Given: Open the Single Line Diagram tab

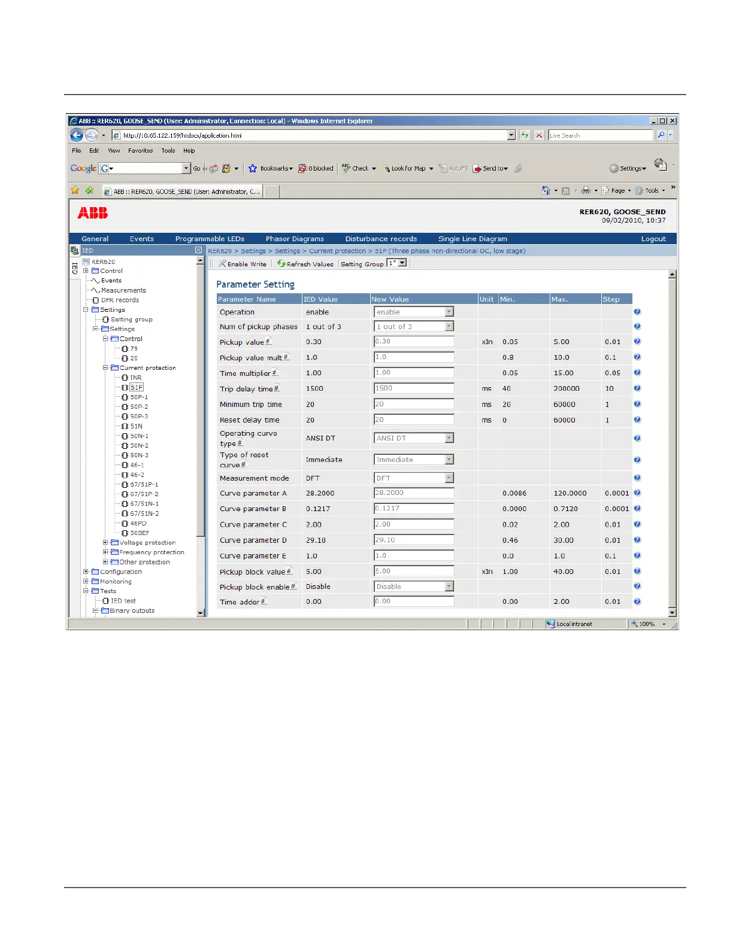Looking at the screenshot, I should (472, 238).
